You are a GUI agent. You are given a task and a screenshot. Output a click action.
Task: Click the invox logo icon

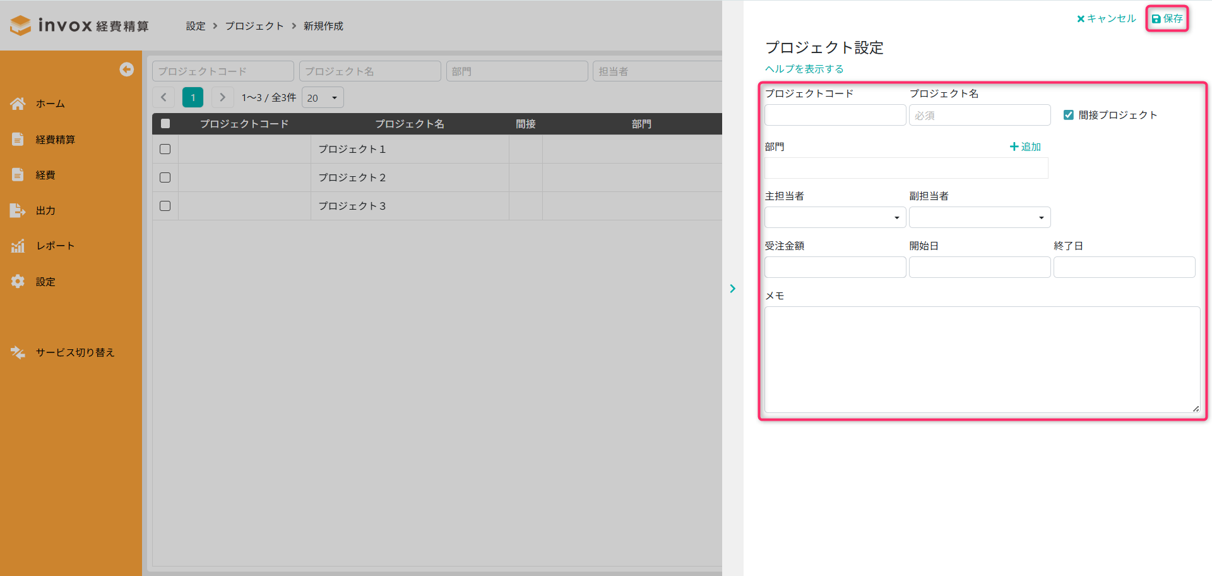[21, 25]
